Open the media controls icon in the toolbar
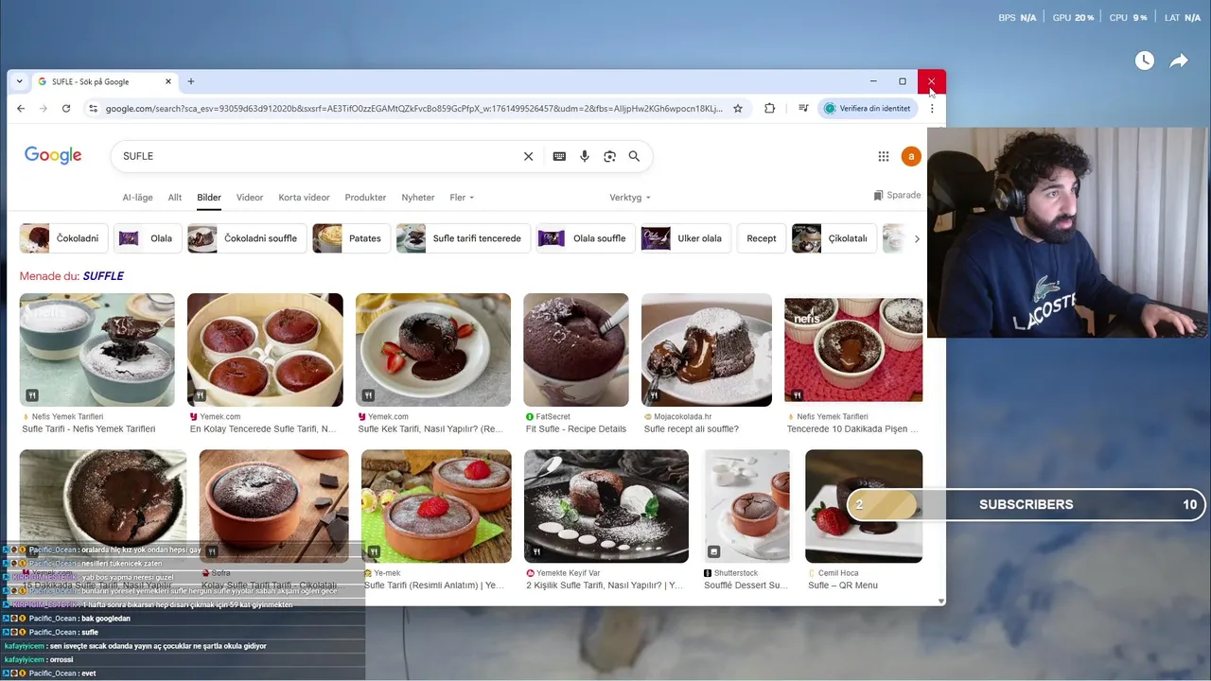 coord(803,108)
